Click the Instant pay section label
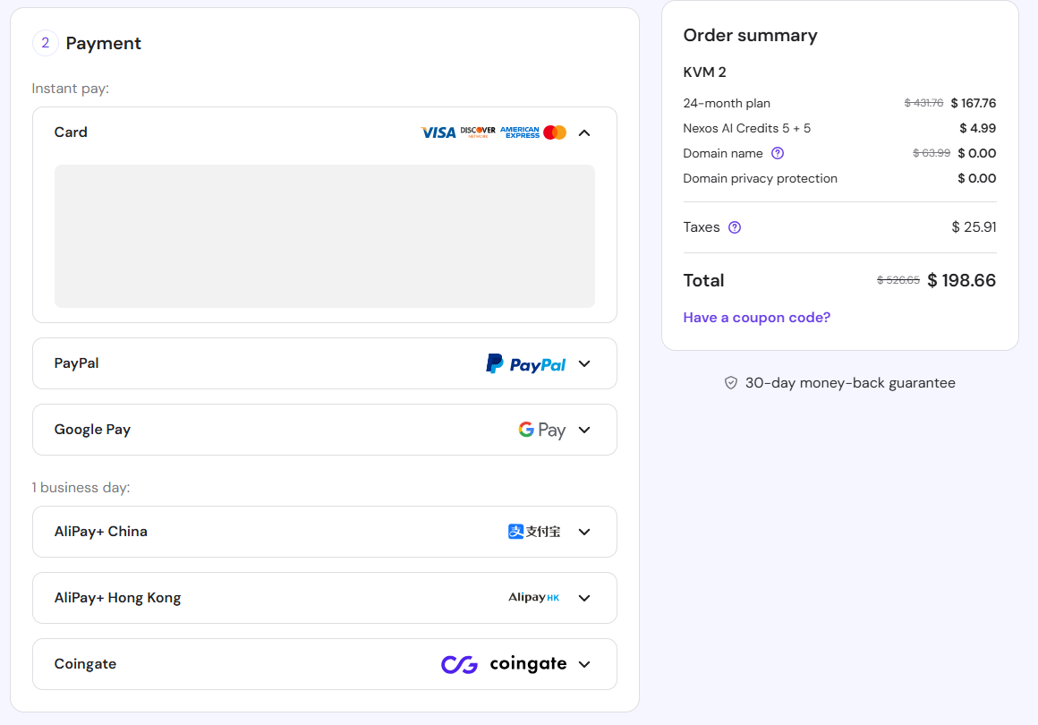Screen dimensions: 1038x725 point(70,89)
